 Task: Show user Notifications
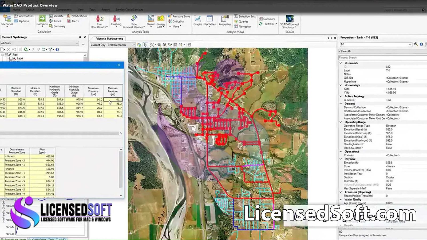[77, 16]
